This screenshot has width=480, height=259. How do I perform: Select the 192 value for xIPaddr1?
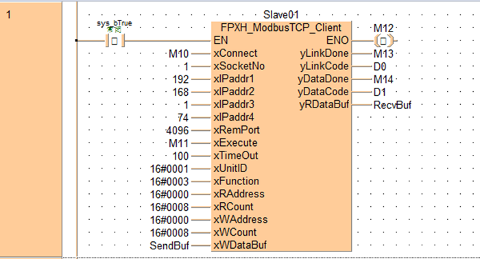click(180, 79)
